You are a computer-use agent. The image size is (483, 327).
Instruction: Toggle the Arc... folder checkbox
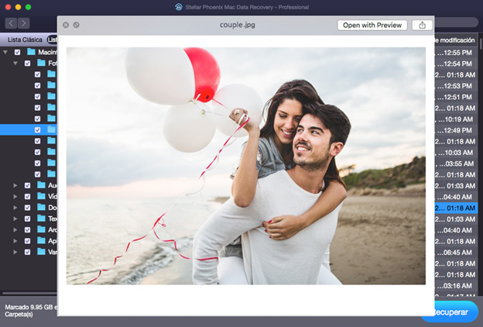(27, 230)
